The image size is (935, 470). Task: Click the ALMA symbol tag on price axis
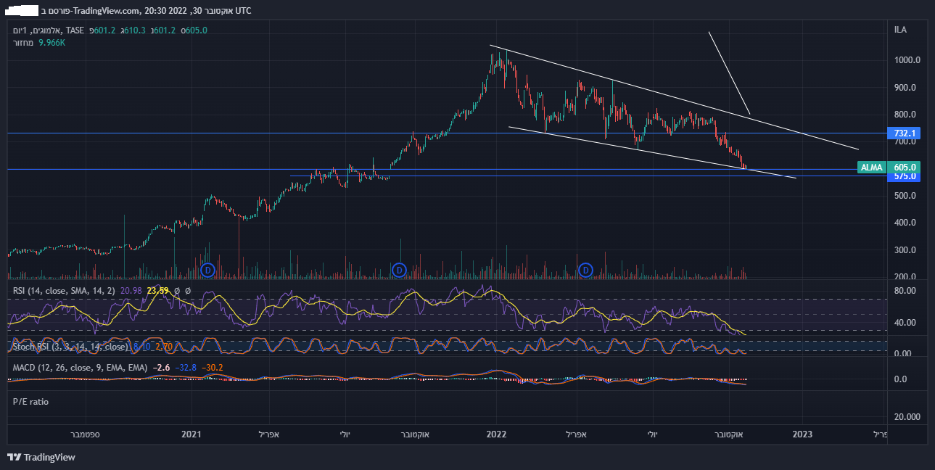point(872,167)
